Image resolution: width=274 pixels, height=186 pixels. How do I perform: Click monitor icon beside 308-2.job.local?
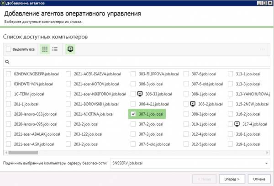tap(193, 104)
